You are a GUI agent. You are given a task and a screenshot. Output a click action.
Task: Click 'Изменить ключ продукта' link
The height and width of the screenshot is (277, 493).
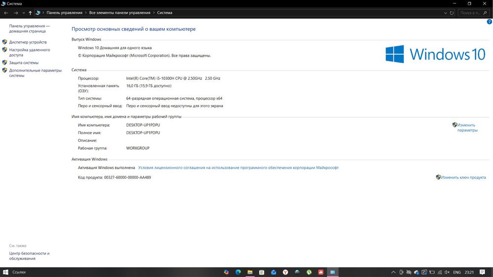(463, 177)
